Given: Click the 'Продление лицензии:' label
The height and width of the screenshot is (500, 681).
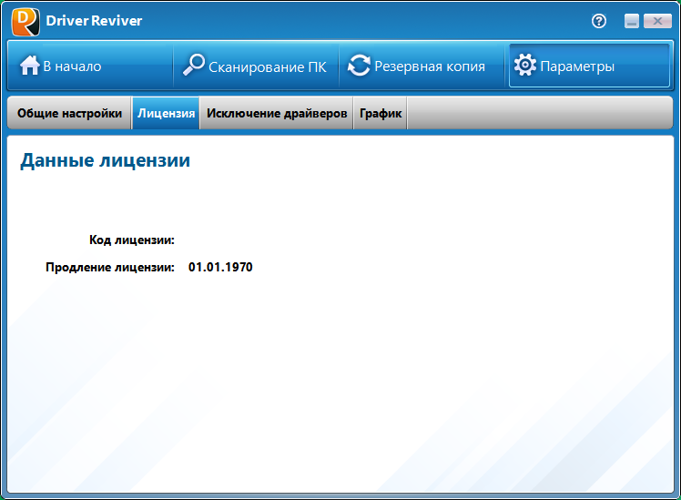Looking at the screenshot, I should pyautogui.click(x=110, y=267).
